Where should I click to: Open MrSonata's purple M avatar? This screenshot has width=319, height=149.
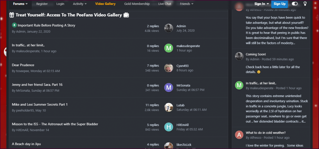pos(169,88)
